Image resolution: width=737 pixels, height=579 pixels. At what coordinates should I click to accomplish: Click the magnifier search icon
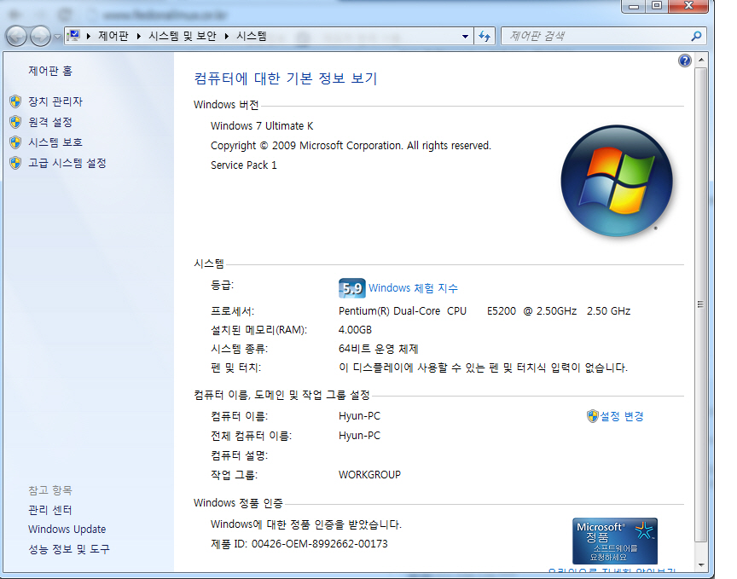point(697,36)
